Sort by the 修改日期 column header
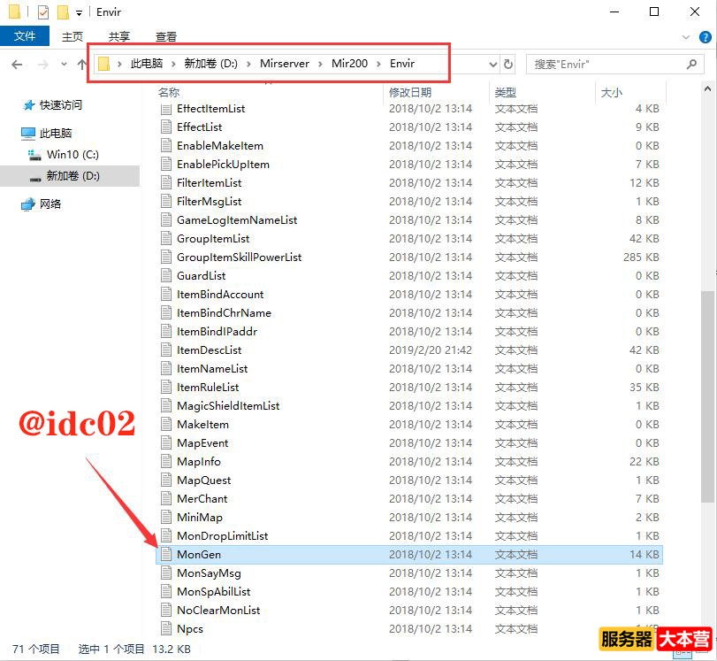This screenshot has width=717, height=661. click(x=410, y=92)
